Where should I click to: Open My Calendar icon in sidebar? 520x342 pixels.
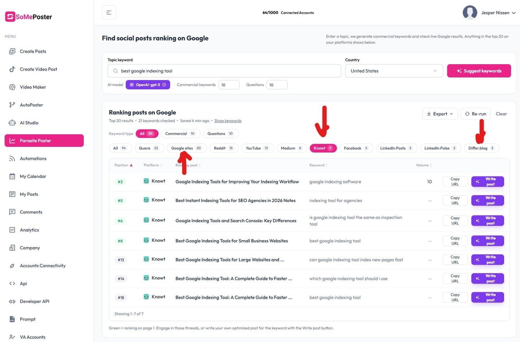pos(12,176)
